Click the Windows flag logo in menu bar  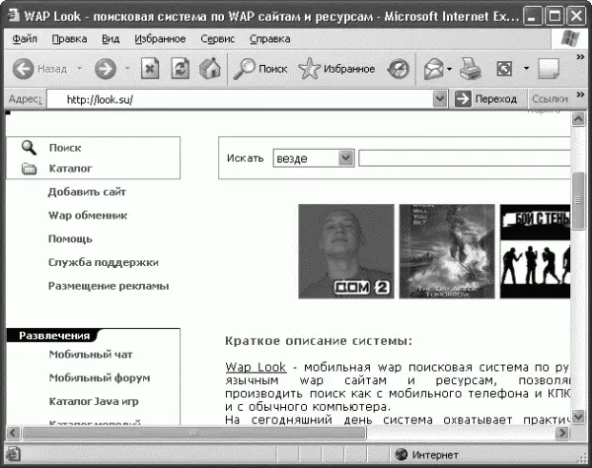click(570, 38)
